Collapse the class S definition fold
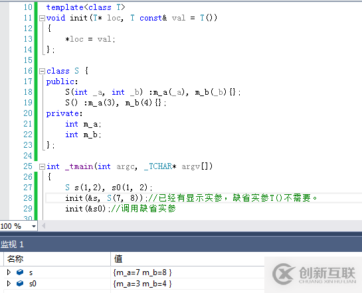The image size is (362, 293). (x=42, y=71)
